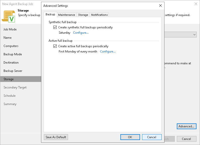Go to the Job Mode wizard step
Viewport: 200px width, 145px height.
point(10,29)
